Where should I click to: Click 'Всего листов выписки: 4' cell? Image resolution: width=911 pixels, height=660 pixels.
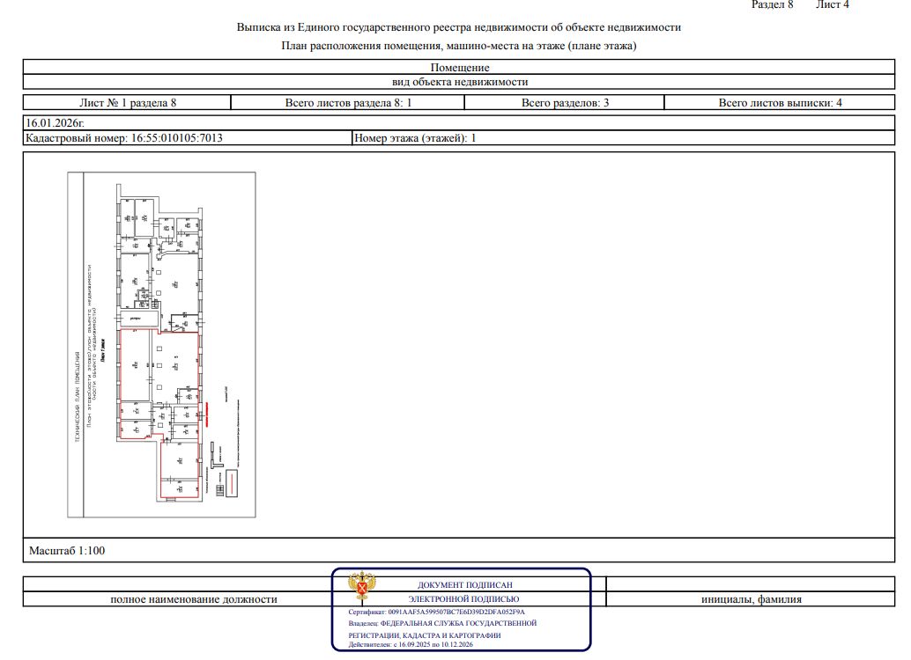pyautogui.click(x=780, y=103)
